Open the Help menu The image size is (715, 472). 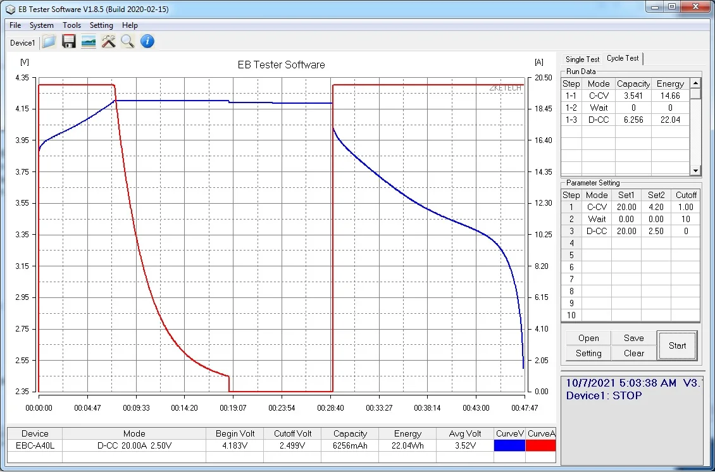pyautogui.click(x=130, y=25)
